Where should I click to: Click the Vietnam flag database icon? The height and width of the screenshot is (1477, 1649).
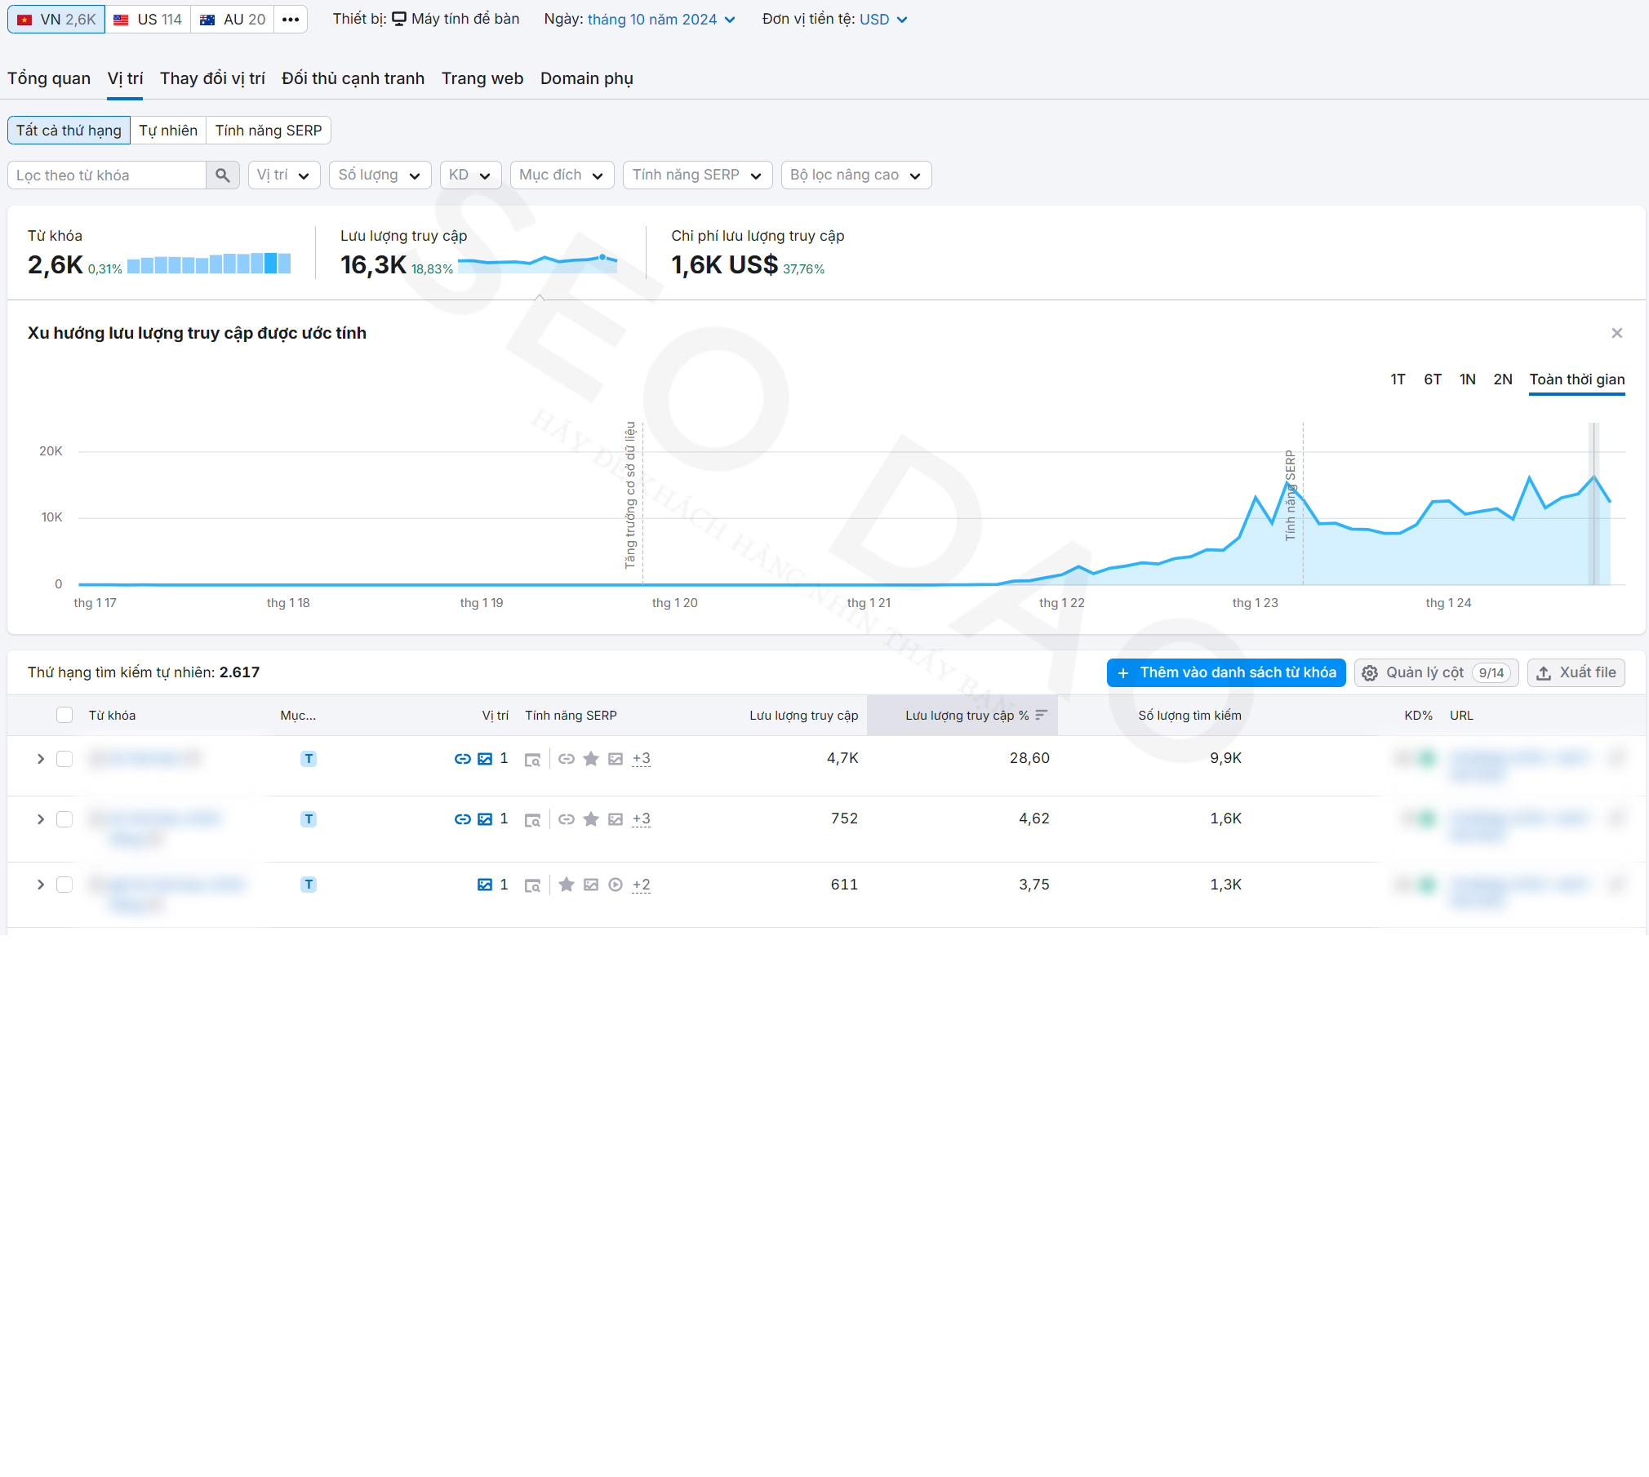tap(24, 20)
